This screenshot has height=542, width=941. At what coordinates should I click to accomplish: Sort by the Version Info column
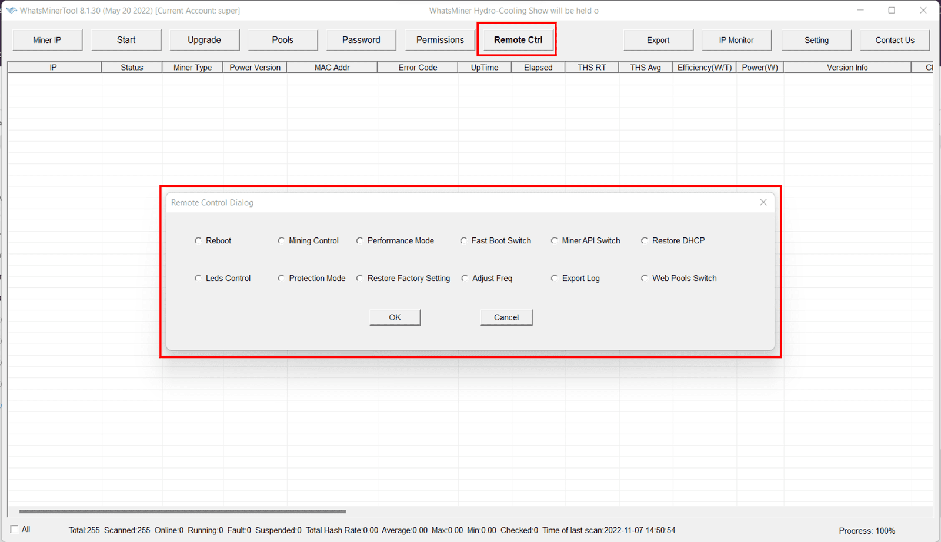(847, 68)
